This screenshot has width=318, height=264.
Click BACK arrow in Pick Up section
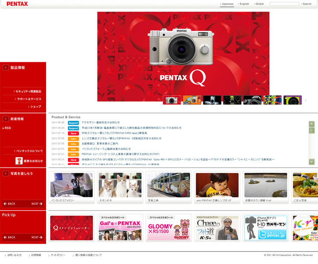[9, 237]
